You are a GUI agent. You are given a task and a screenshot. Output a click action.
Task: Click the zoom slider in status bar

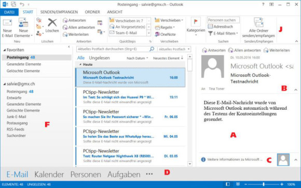click(264, 184)
